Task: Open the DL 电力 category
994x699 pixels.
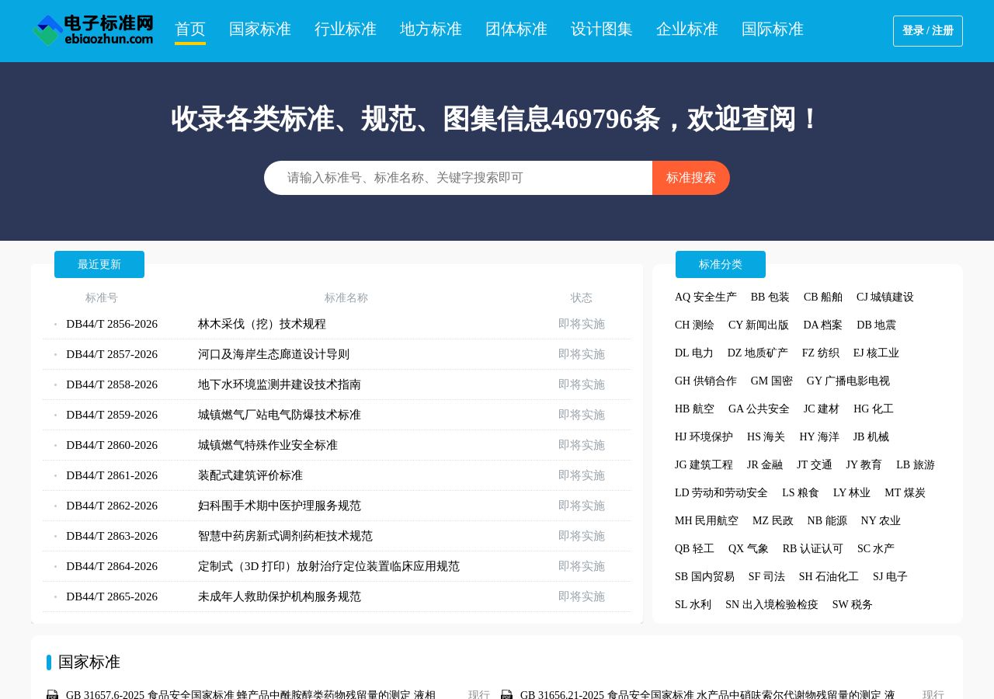Action: (x=694, y=353)
